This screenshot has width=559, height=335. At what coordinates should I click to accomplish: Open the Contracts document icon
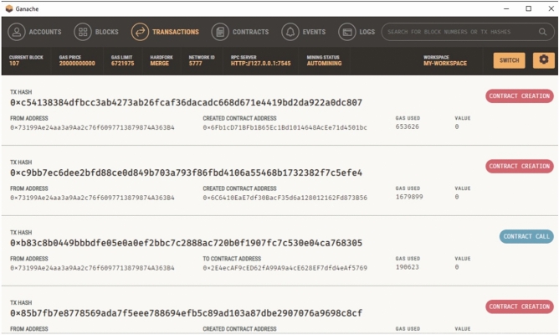(x=220, y=32)
